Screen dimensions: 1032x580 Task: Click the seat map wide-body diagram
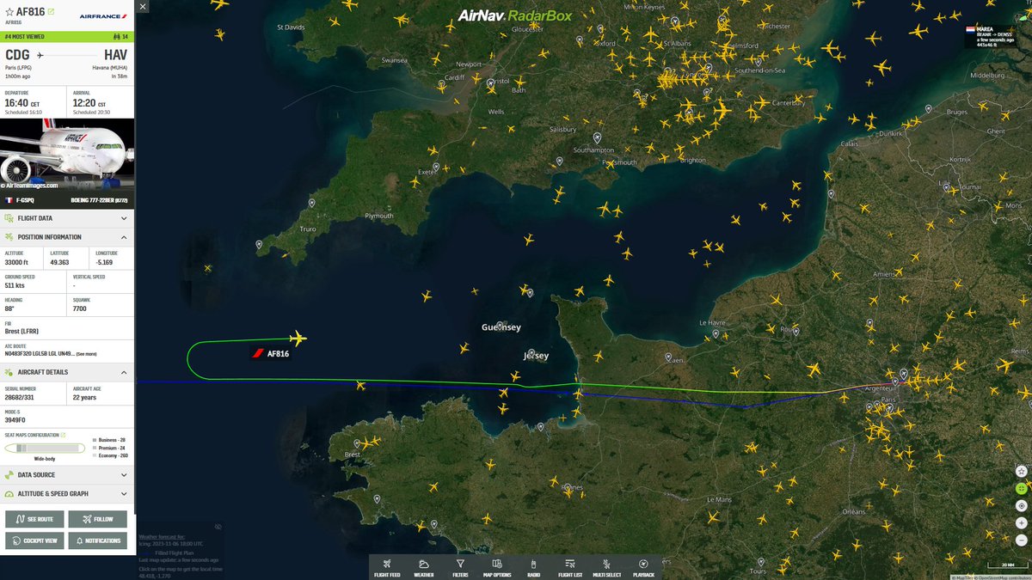pos(45,448)
